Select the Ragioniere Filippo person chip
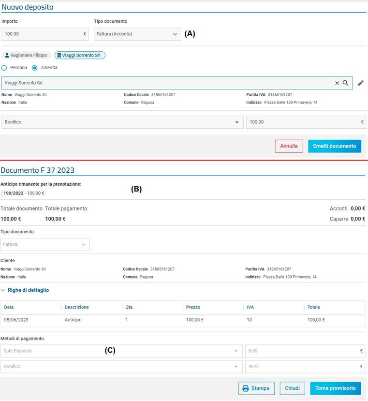 pyautogui.click(x=27, y=56)
